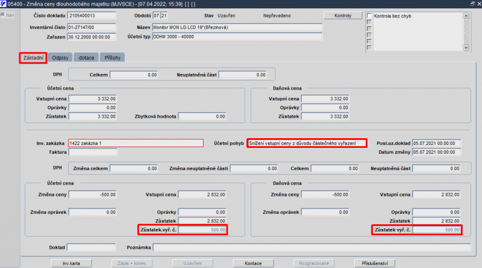This screenshot has height=268, width=482.
Task: Click the Datum změny field
Action: coord(436,152)
